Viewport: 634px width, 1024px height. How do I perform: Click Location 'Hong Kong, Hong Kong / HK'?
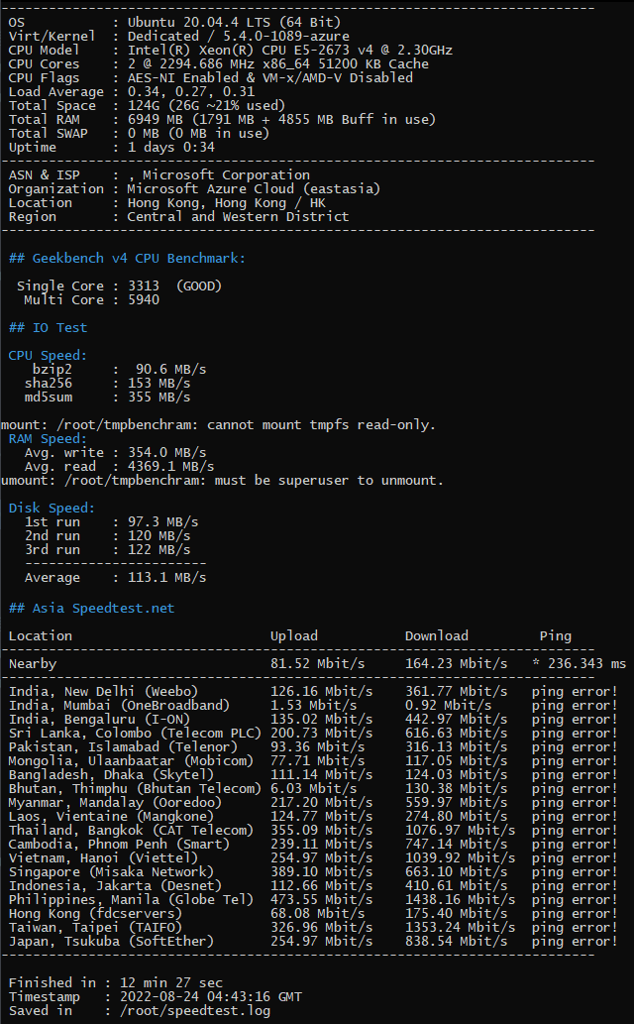point(226,203)
